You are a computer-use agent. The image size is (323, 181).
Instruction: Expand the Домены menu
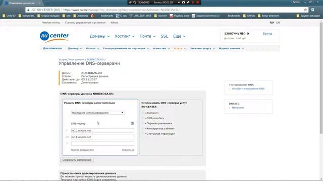click(99, 36)
